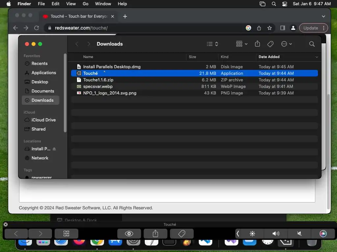Open the Chrome profile icon
Image resolution: width=337 pixels, height=252 pixels.
(x=293, y=28)
